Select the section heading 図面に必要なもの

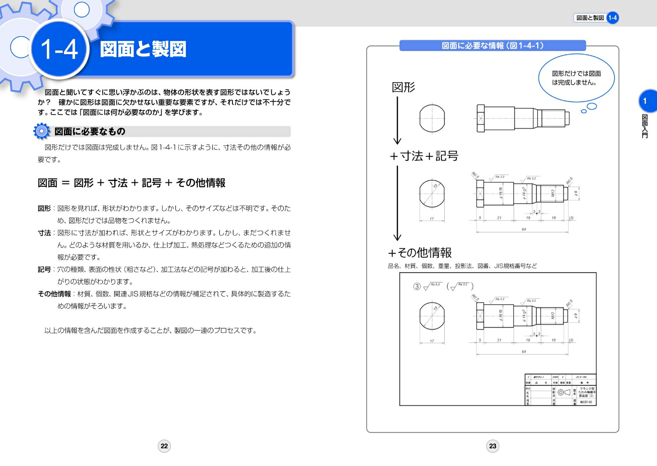[90, 131]
